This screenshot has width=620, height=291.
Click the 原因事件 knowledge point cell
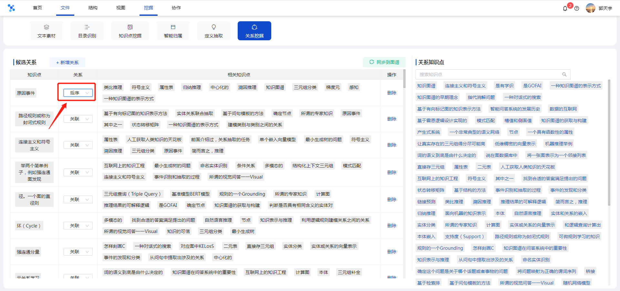26,93
